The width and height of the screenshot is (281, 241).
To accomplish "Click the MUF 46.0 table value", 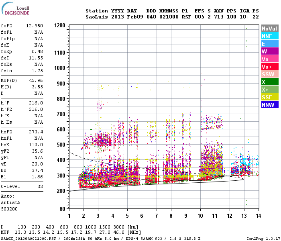I will coord(119,233).
